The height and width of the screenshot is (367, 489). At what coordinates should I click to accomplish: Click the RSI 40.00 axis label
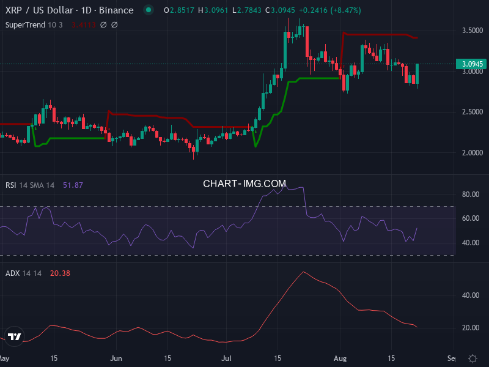click(471, 243)
